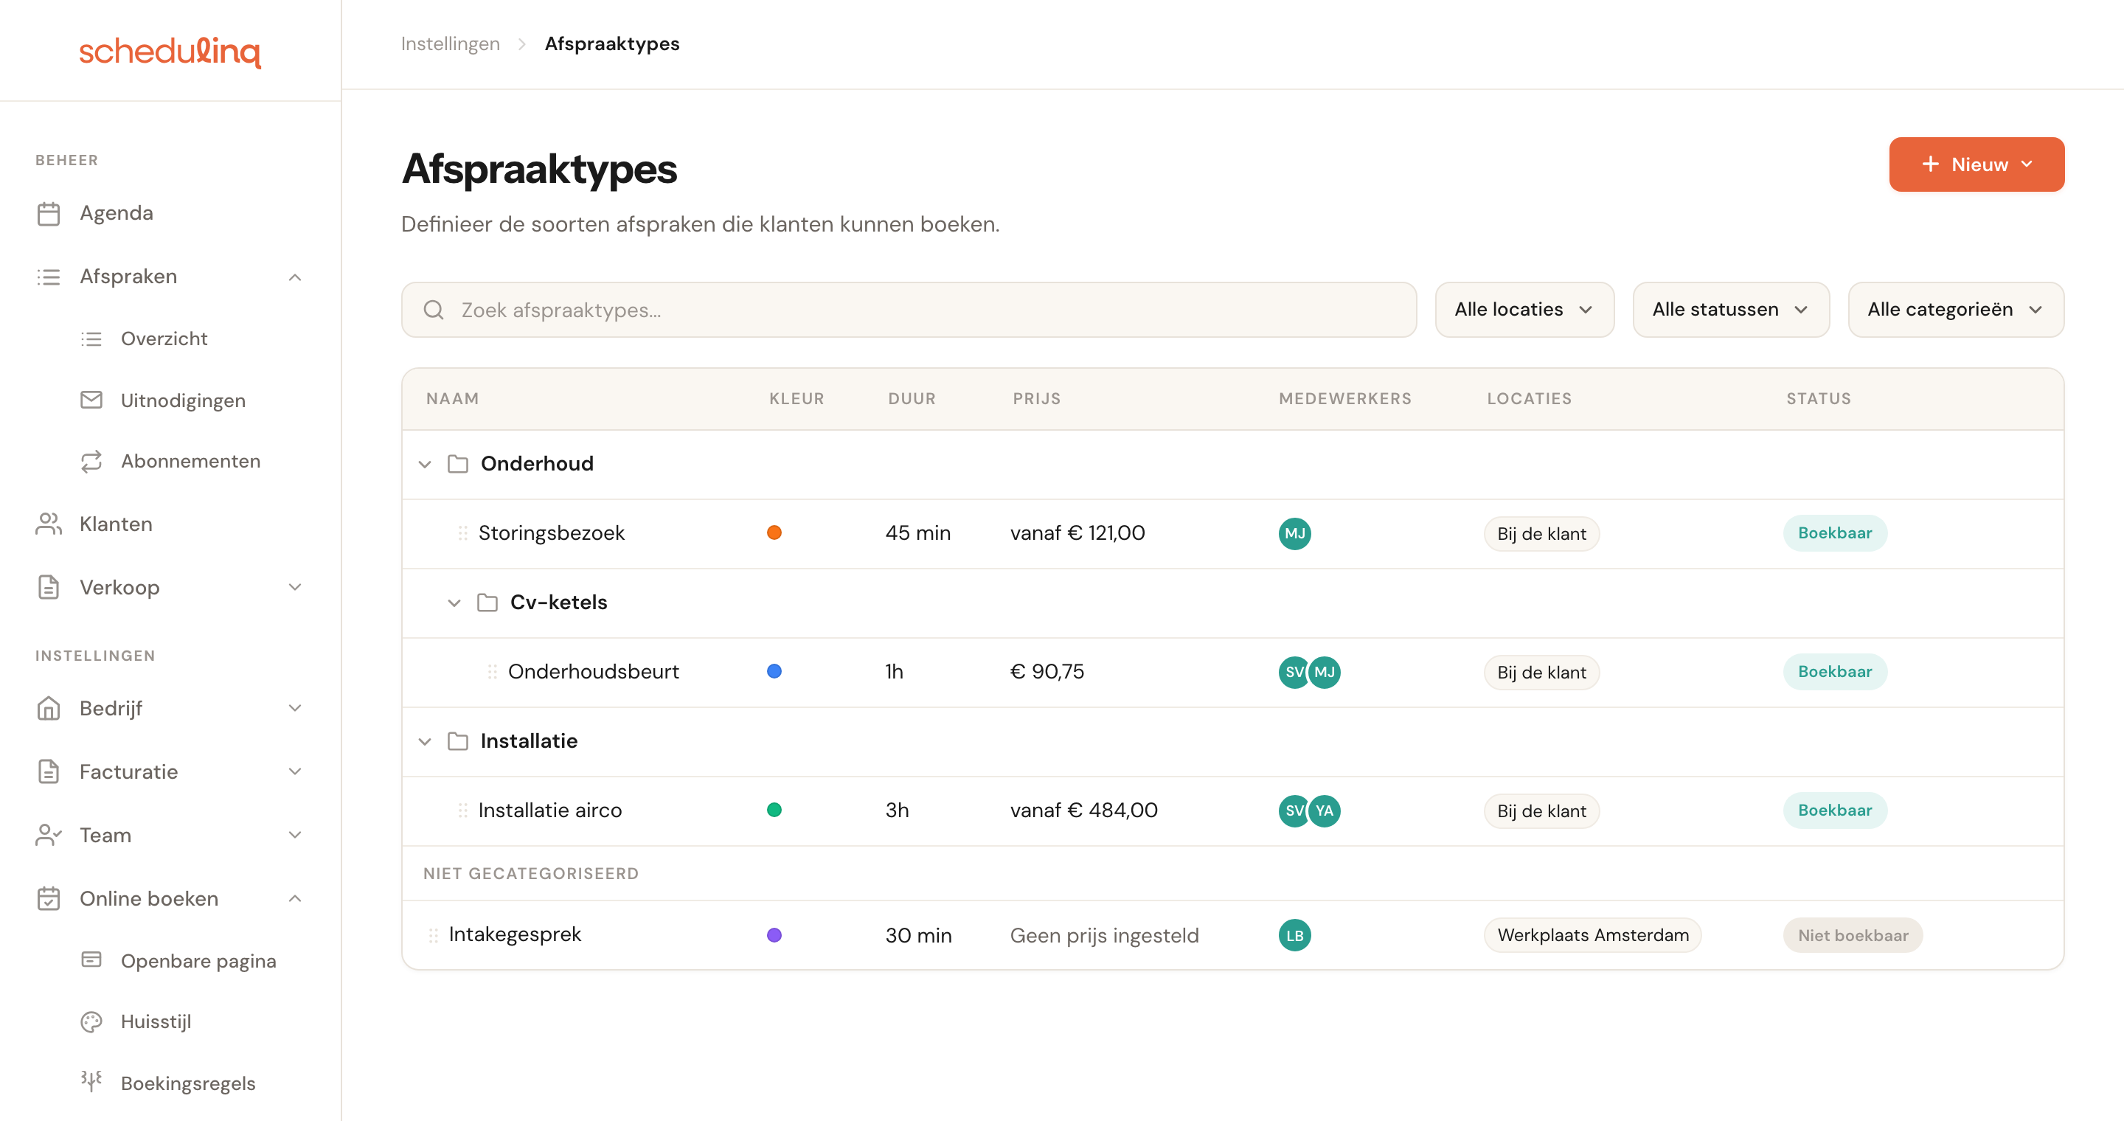
Task: Click the blue color dot of Onderhoudsbeurt
Action: click(774, 671)
